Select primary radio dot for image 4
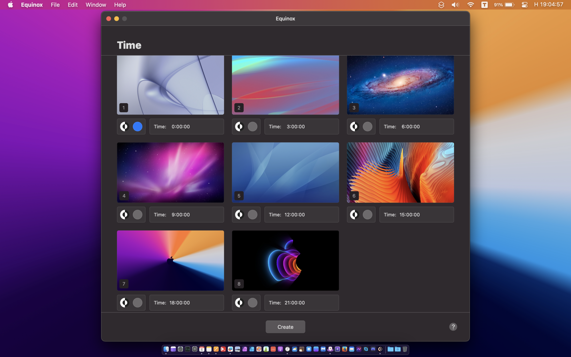 point(138,214)
